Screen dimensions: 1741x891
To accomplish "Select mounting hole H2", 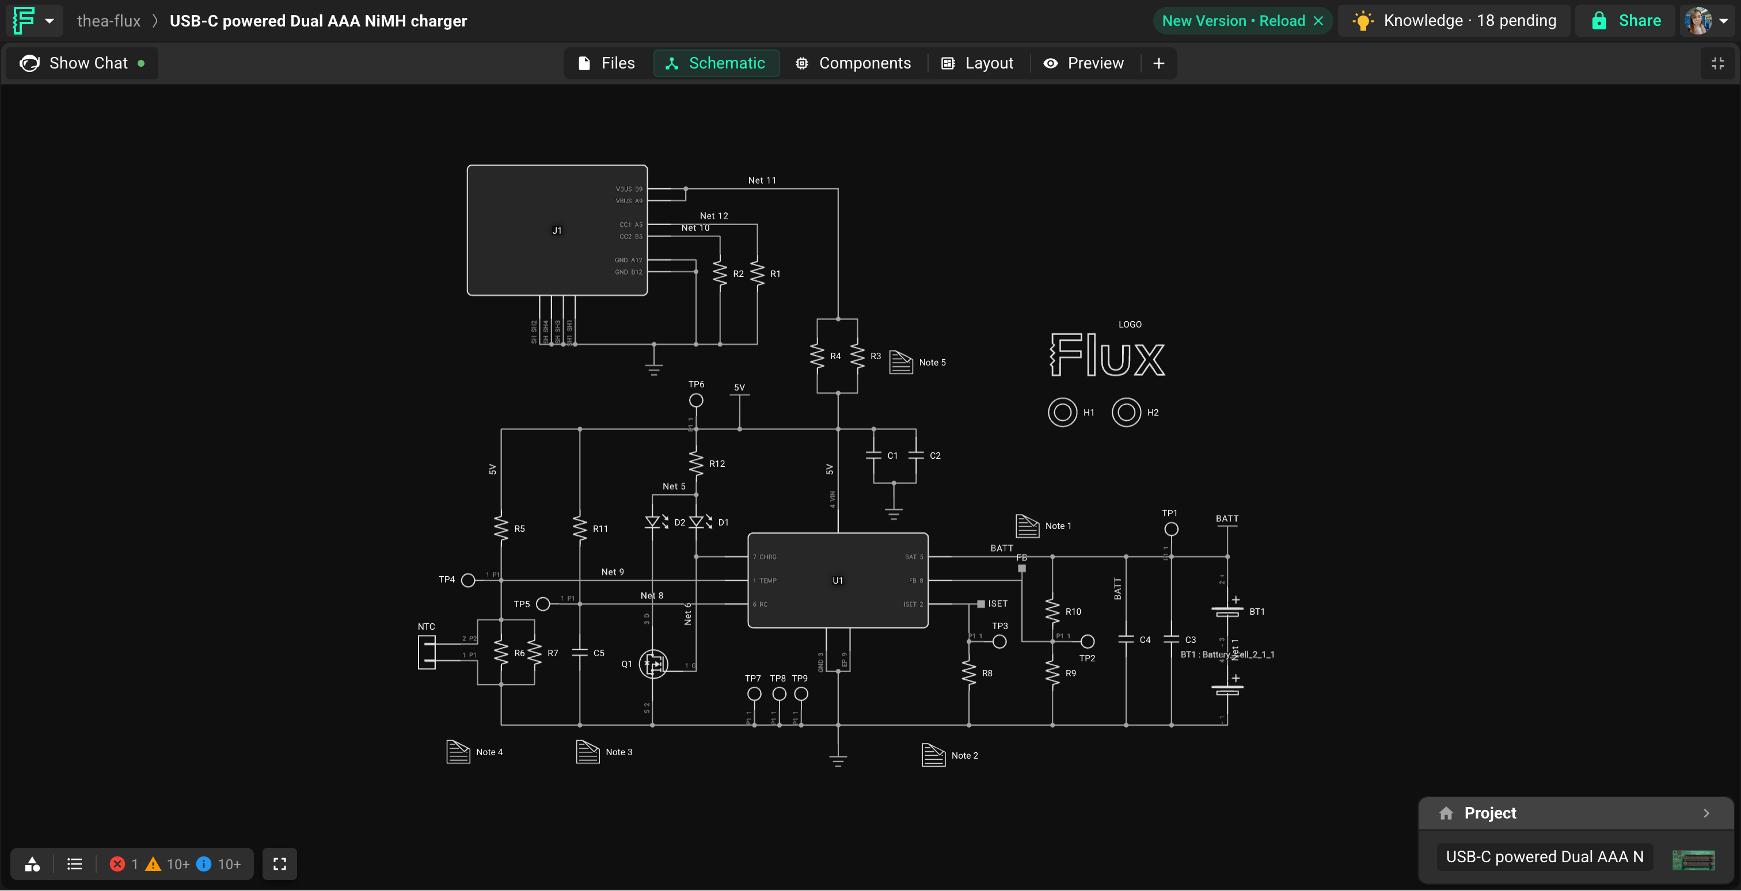I will coord(1127,412).
